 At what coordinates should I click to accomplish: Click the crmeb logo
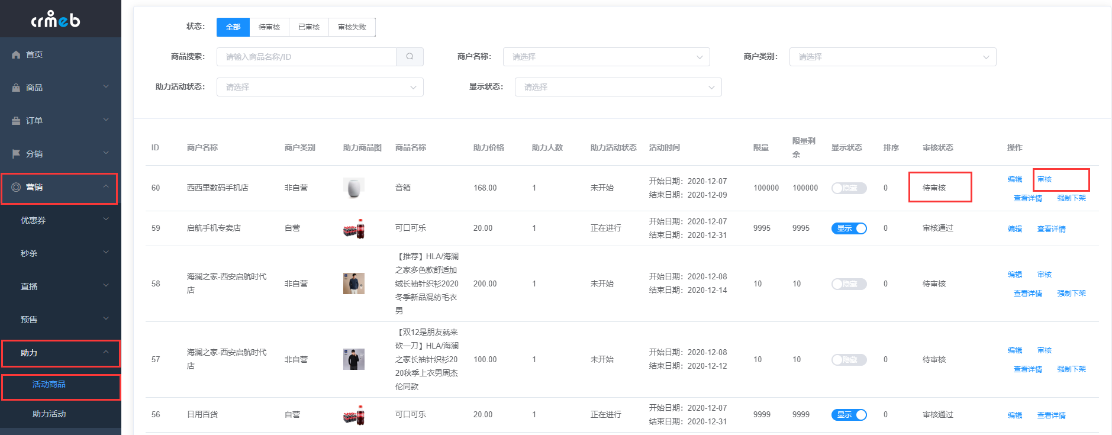tap(56, 20)
